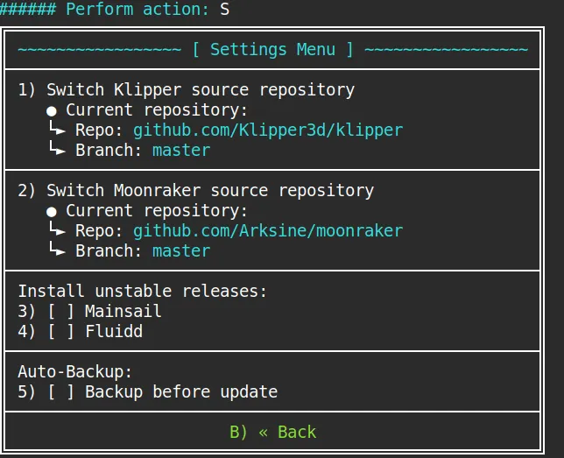Click the Mainsail option text

pos(123,311)
